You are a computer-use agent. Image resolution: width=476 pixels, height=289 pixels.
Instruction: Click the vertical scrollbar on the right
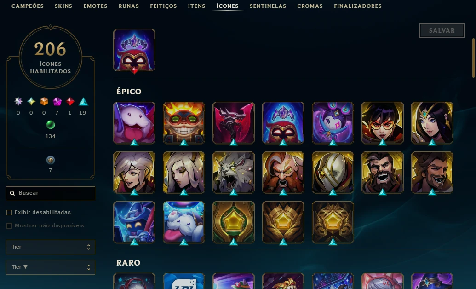click(x=473, y=58)
